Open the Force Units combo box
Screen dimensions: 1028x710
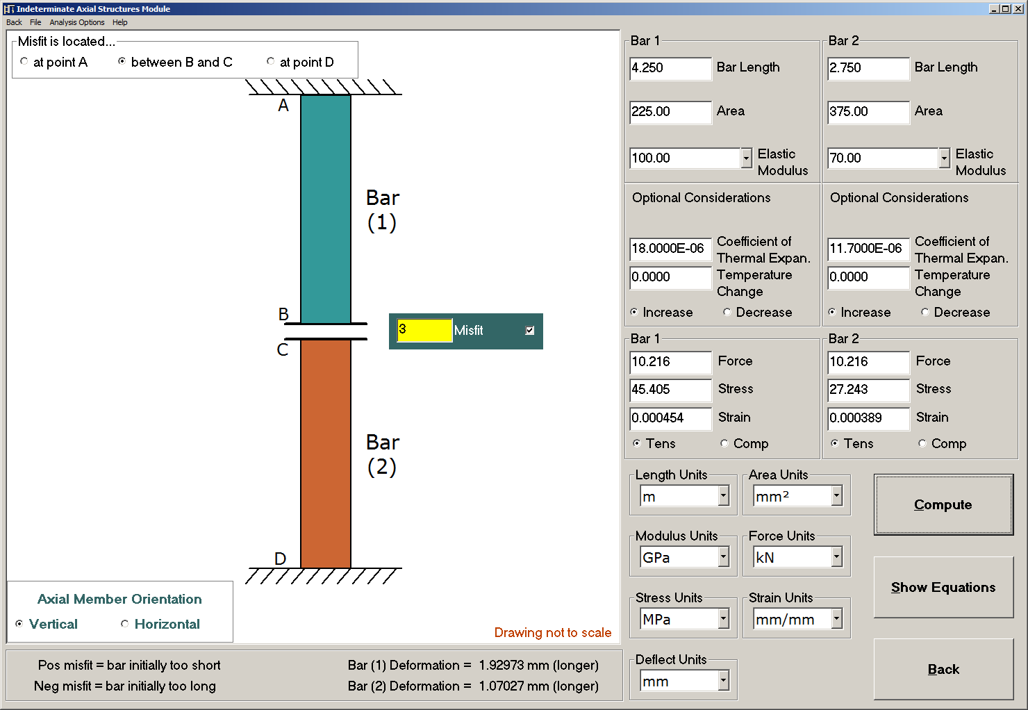point(836,557)
